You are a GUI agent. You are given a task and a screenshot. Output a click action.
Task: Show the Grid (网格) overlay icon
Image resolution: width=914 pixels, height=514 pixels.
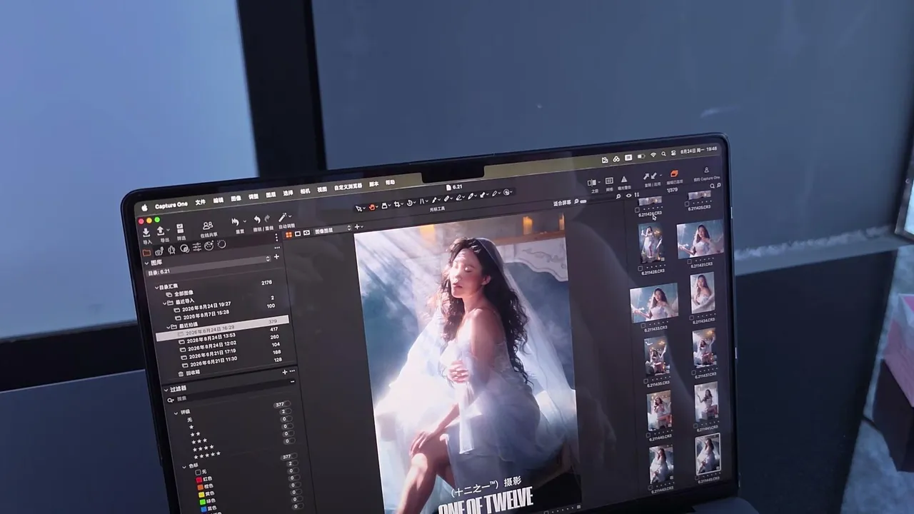(609, 181)
